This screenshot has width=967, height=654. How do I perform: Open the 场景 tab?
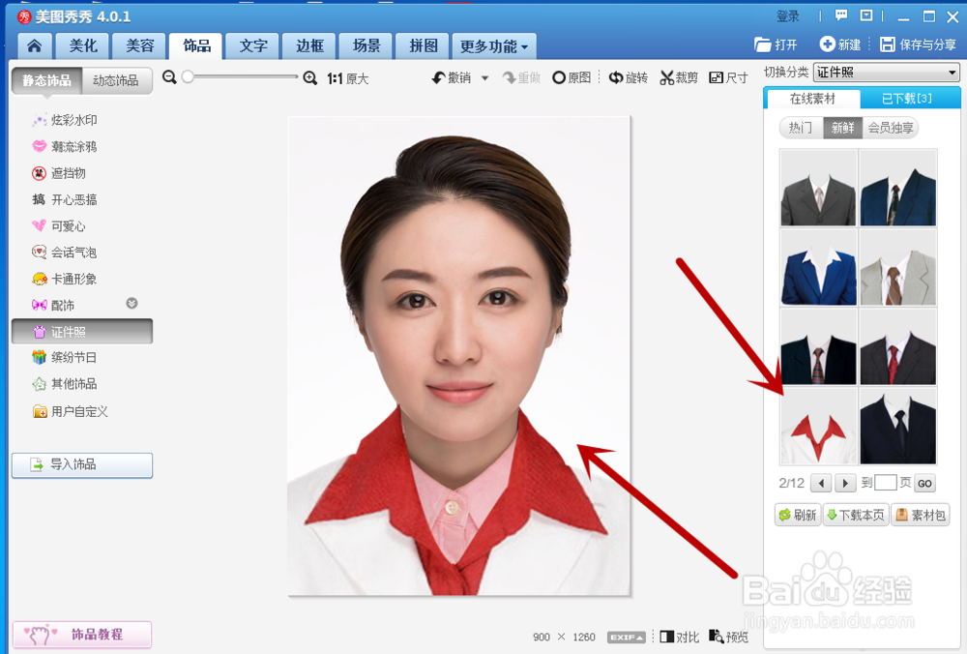point(366,45)
